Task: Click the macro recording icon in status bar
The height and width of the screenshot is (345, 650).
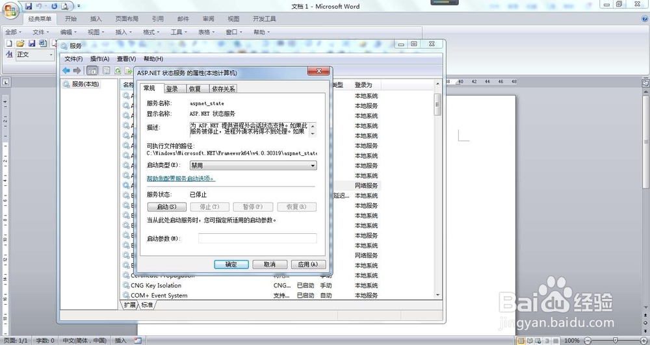Action: coord(138,340)
